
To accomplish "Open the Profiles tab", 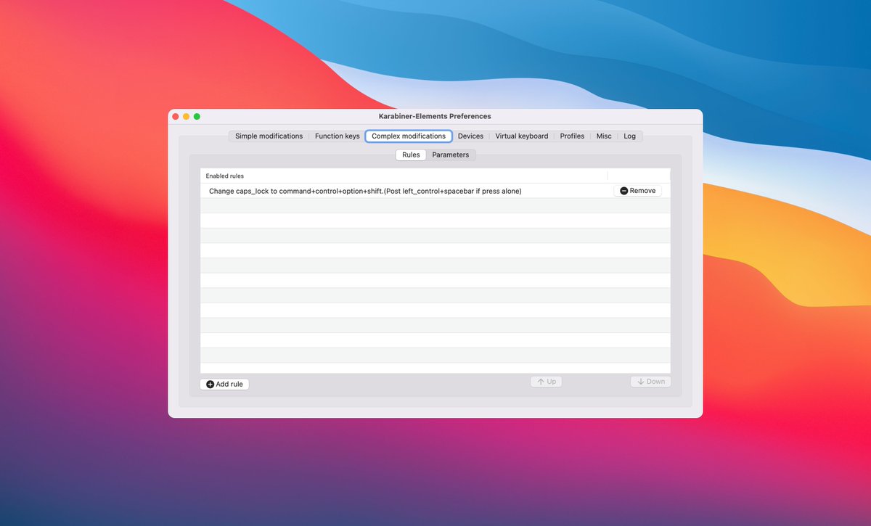I will coord(572,136).
